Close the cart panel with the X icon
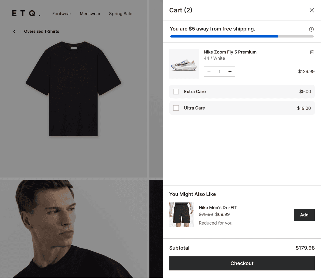The height and width of the screenshot is (278, 321). coord(312,10)
